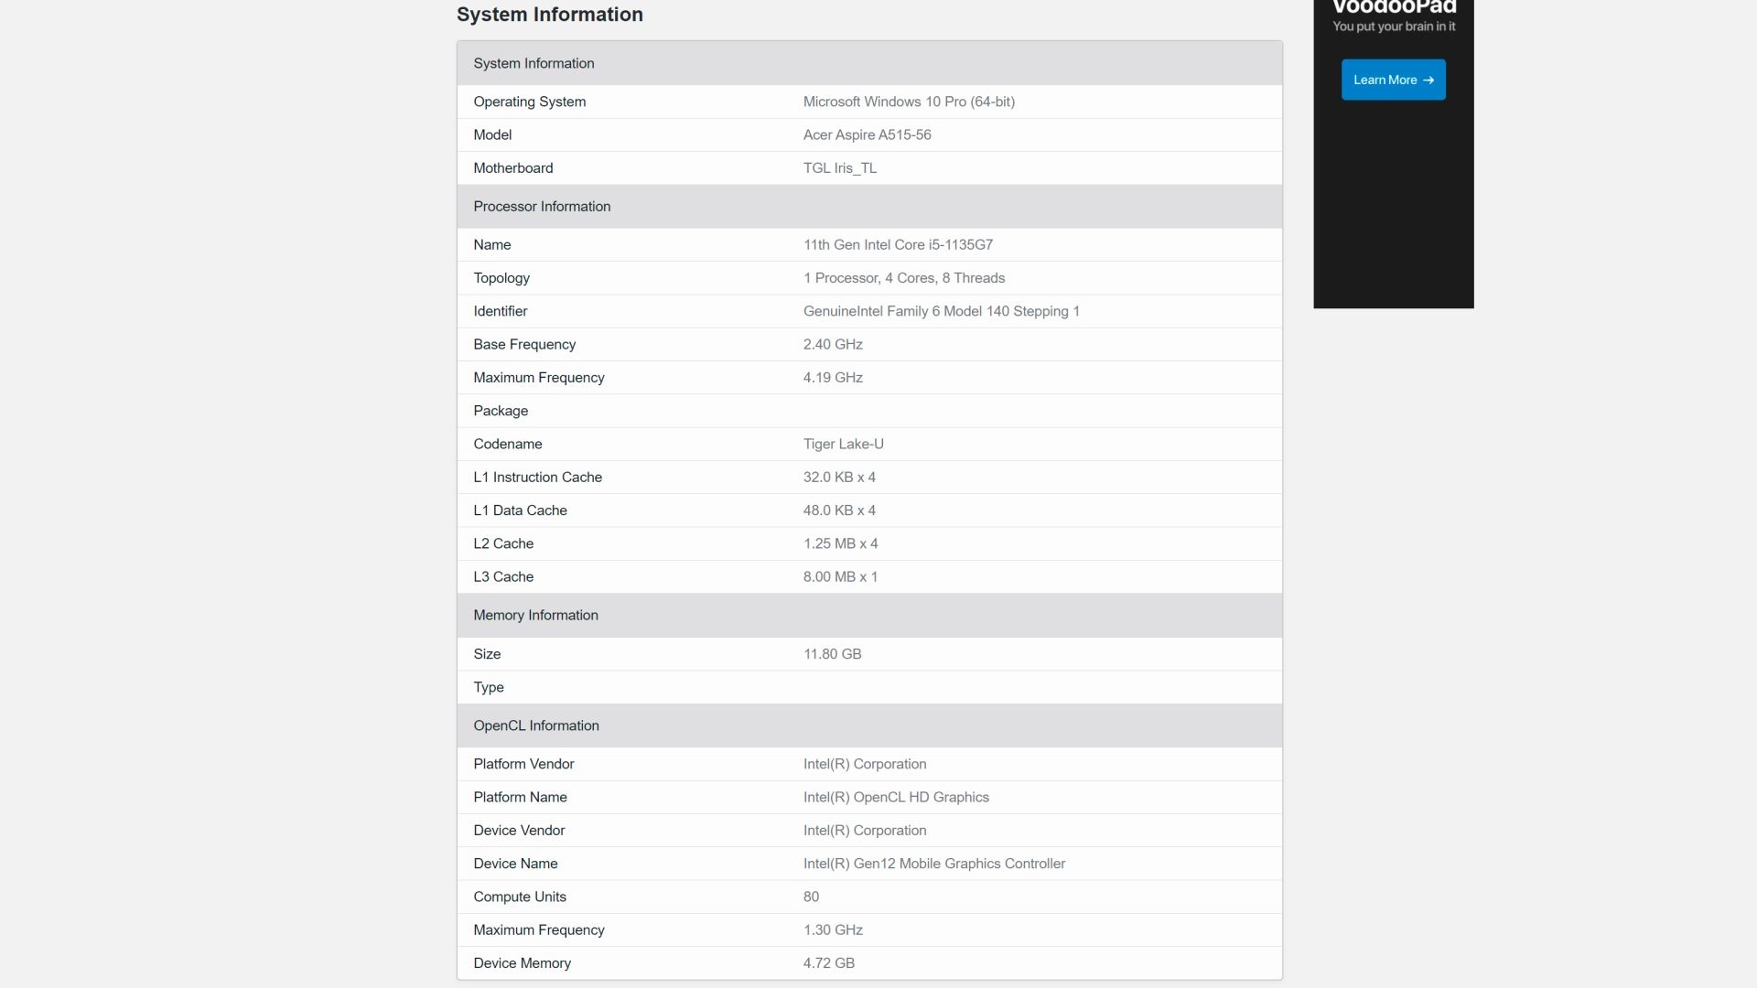Click the VoodooPad advertisement title
The width and height of the screenshot is (1757, 988).
point(1393,7)
